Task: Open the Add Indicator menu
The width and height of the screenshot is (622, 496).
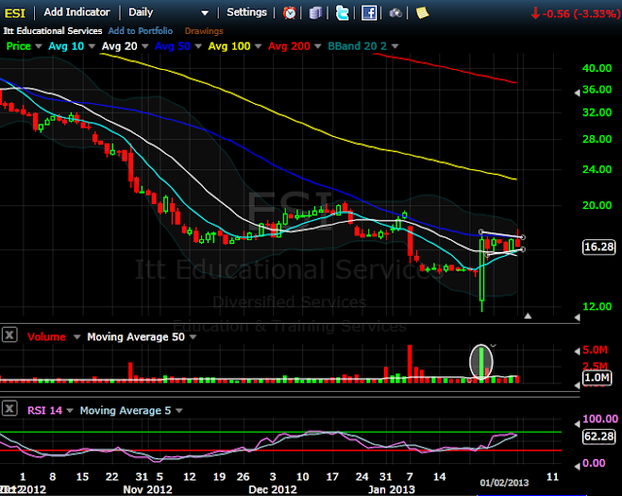Action: (77, 13)
